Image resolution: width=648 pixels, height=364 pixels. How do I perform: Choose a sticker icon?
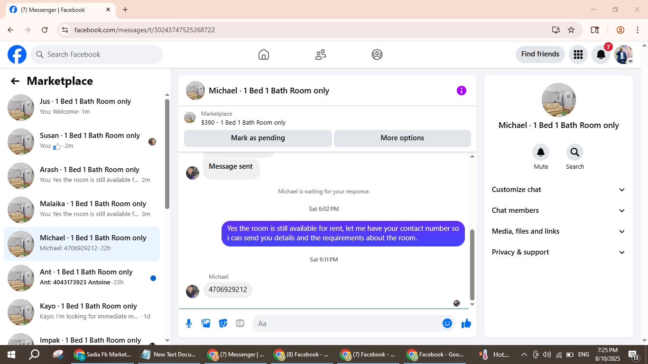click(223, 323)
